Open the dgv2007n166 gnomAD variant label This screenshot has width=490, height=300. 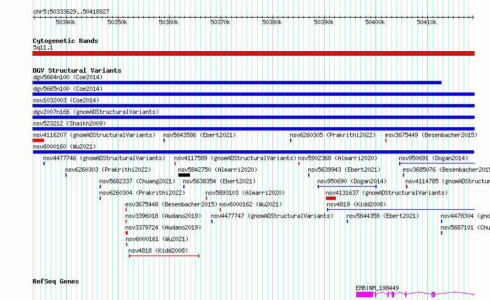click(96, 112)
